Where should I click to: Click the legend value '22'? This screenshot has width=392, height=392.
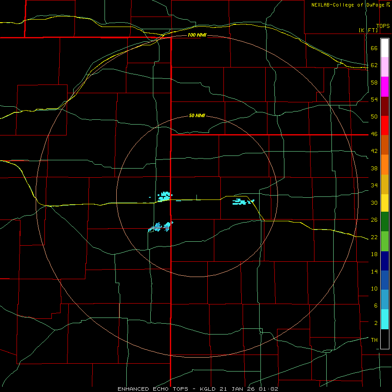tap(374, 237)
